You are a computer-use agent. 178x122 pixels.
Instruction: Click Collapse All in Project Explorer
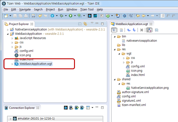(x=80, y=24)
